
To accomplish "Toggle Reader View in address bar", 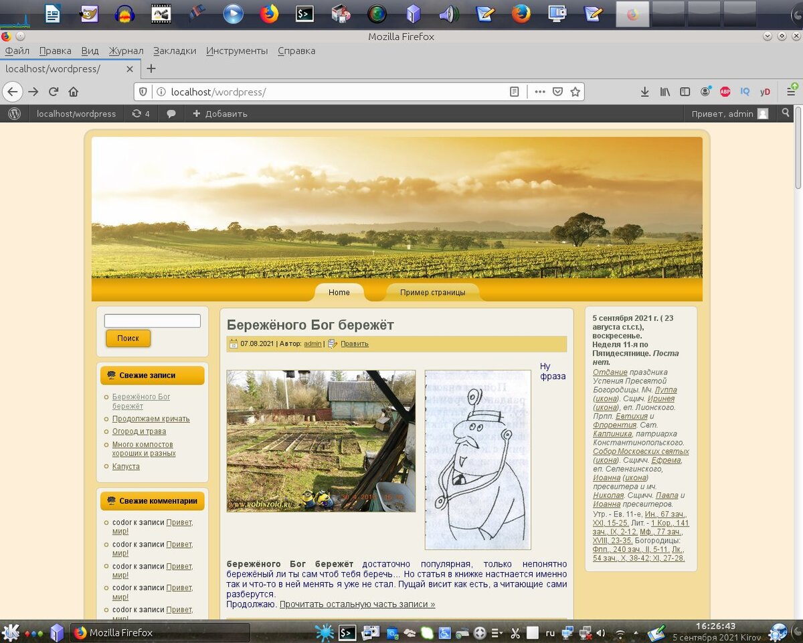I will tap(514, 92).
